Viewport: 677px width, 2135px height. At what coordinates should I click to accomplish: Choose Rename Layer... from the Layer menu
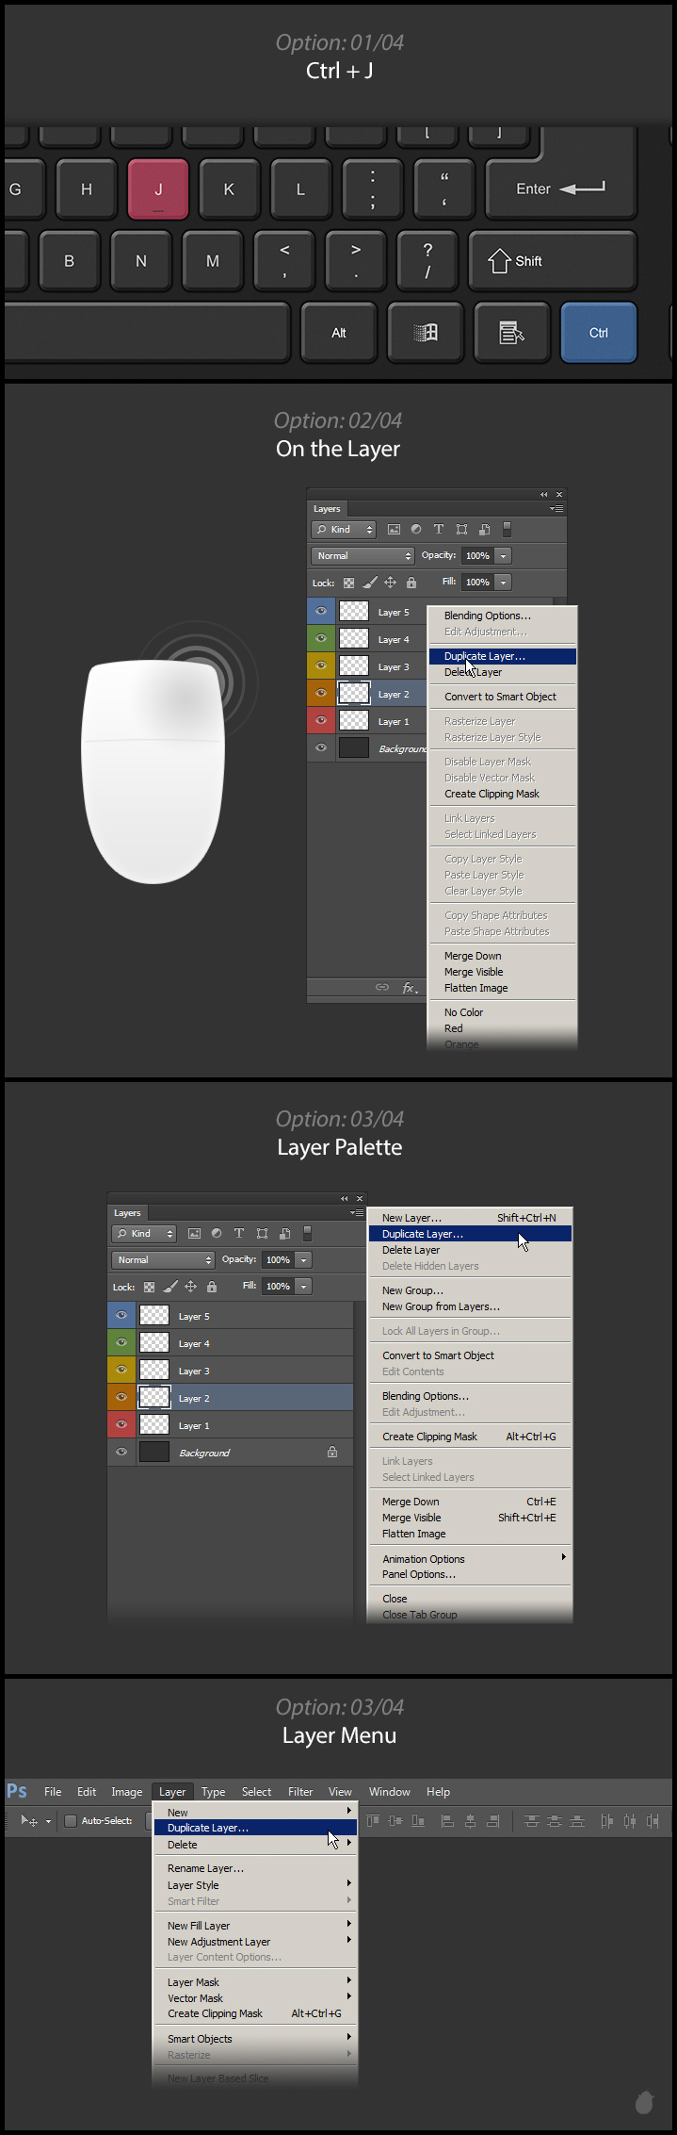coord(205,1868)
